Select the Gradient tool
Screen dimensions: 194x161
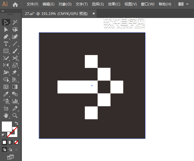tap(15, 87)
